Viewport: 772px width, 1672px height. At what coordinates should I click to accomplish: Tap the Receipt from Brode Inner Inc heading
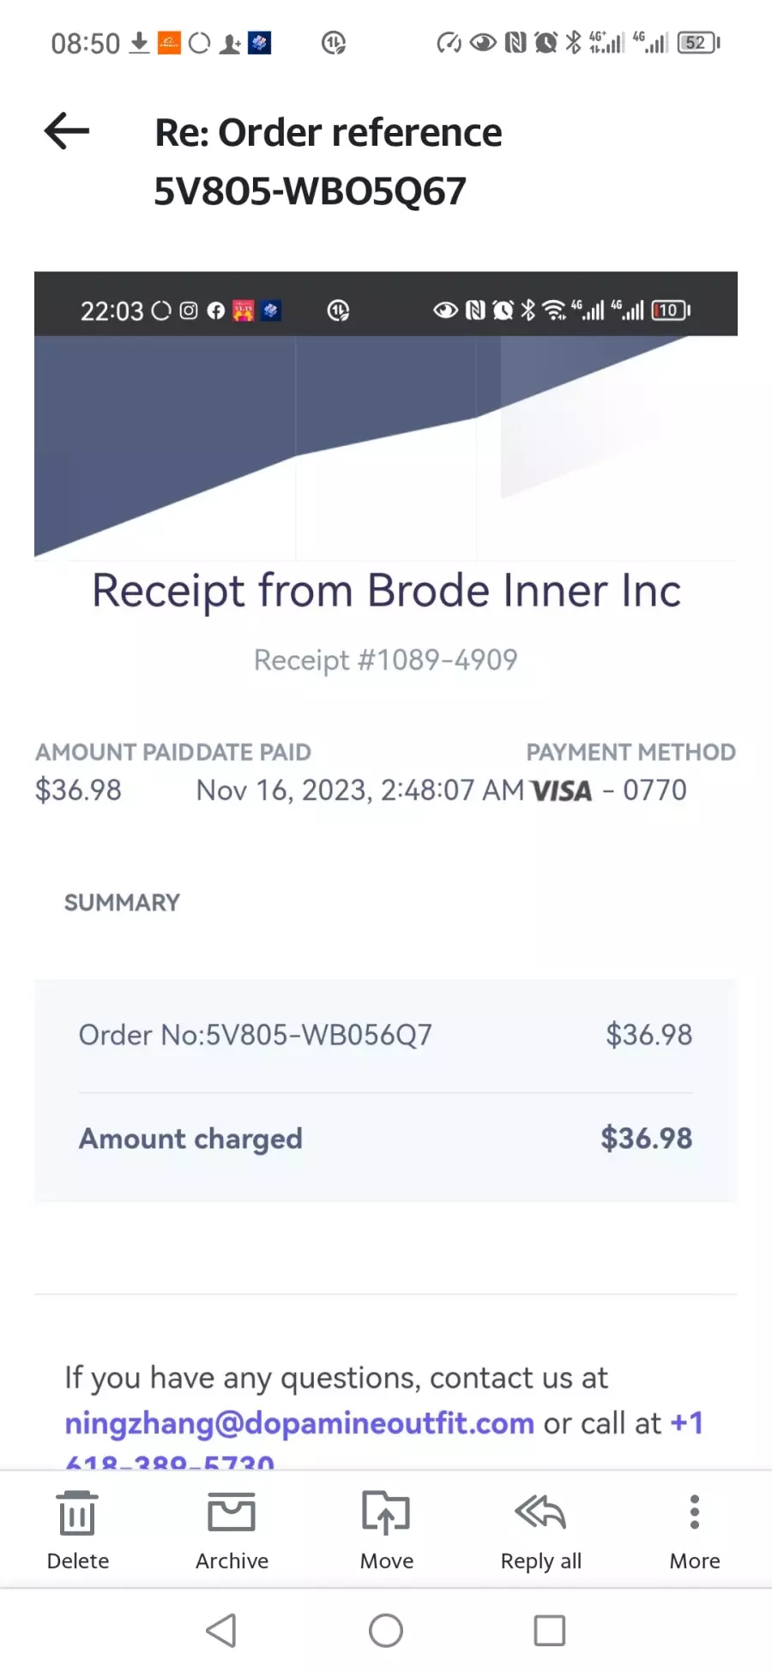tap(386, 591)
